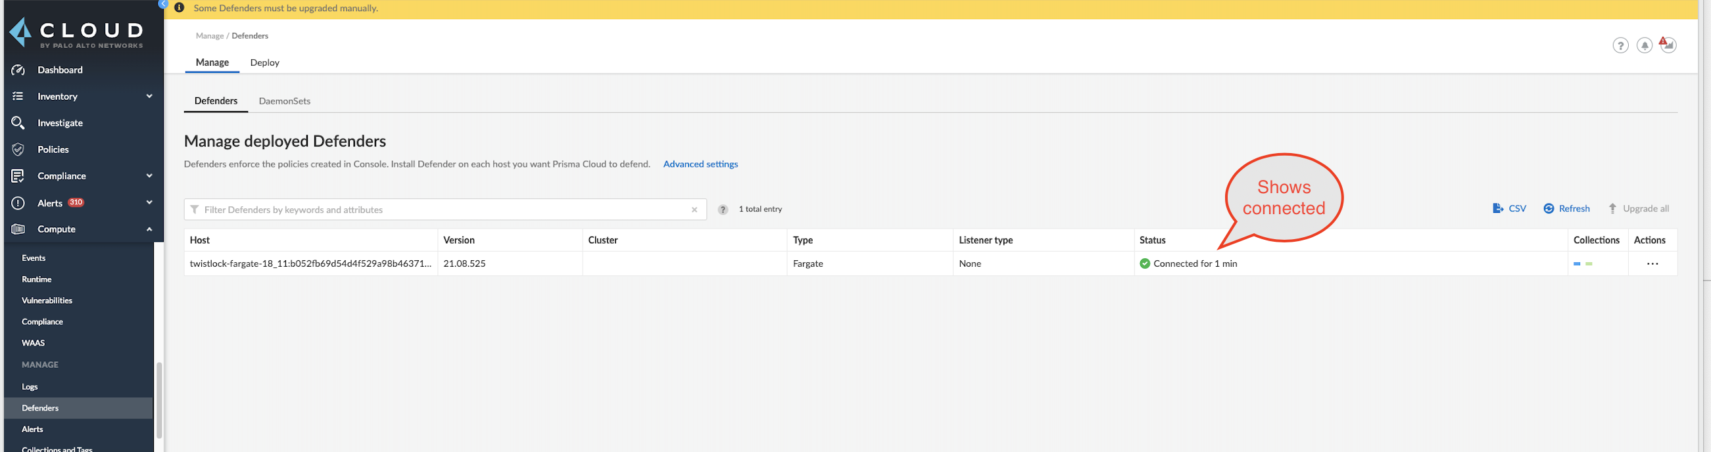Collapse the Compute menu chevron

[x=149, y=229]
